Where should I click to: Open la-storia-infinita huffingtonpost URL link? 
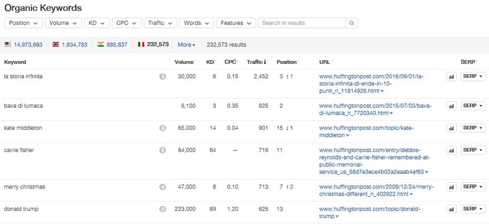pos(372,83)
